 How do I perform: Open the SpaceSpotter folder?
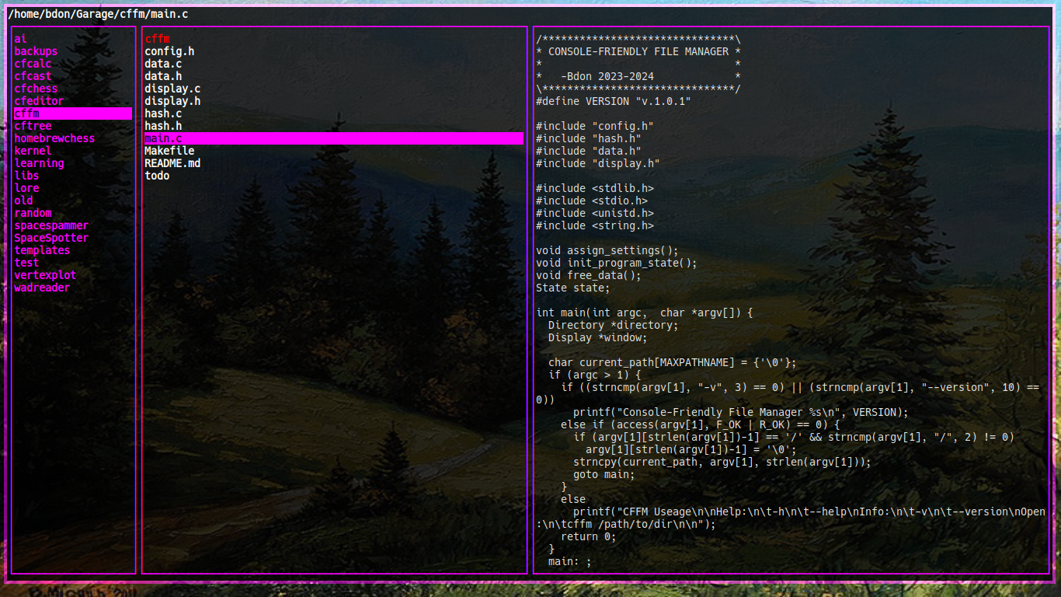pos(51,238)
